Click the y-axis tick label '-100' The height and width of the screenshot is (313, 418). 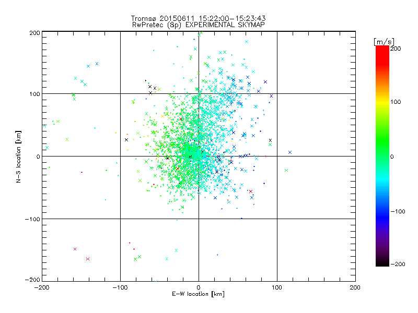[x=32, y=219]
